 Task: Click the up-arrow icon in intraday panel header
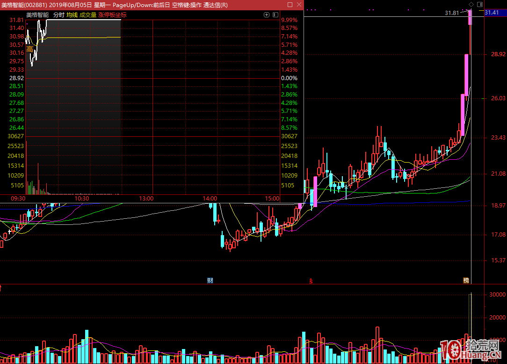pyautogui.click(x=267, y=15)
